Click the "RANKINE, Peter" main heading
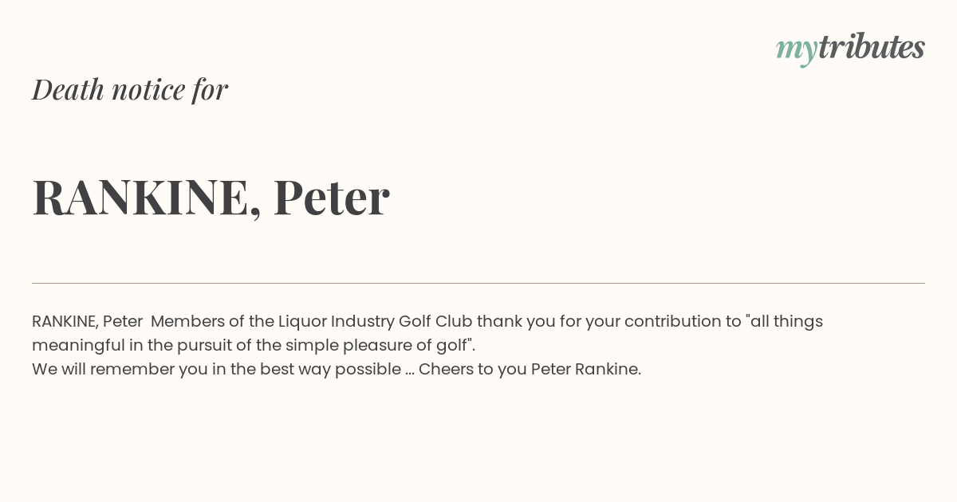This screenshot has width=957, height=502. 211,198
